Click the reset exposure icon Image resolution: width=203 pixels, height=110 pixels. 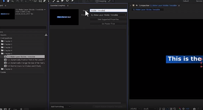pos(183,109)
